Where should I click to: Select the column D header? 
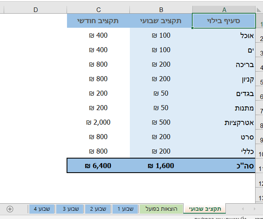36,10
